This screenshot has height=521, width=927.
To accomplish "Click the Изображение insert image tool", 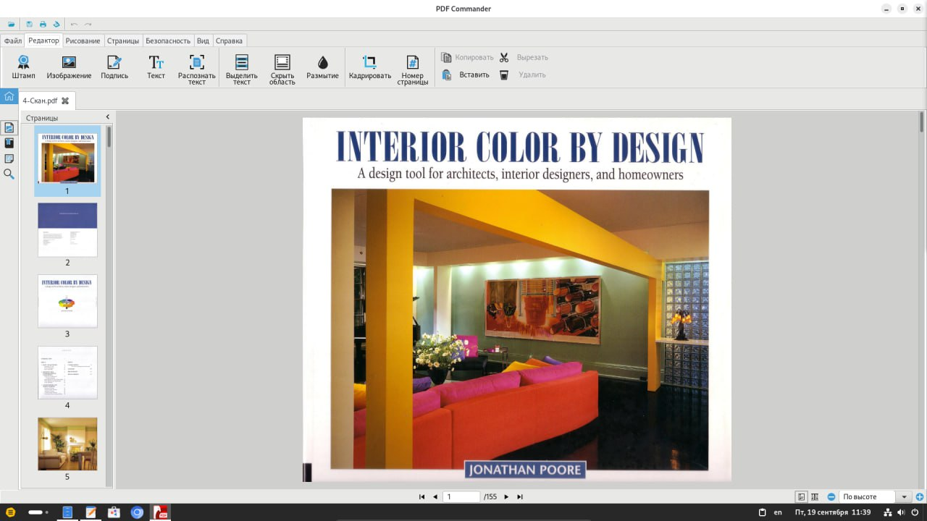I will coord(69,67).
